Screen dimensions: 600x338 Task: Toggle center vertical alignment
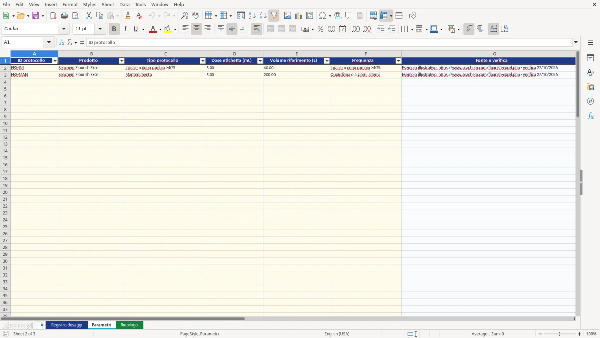tap(232, 29)
